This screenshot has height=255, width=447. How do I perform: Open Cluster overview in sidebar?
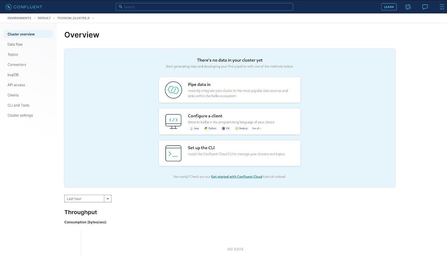click(28, 34)
